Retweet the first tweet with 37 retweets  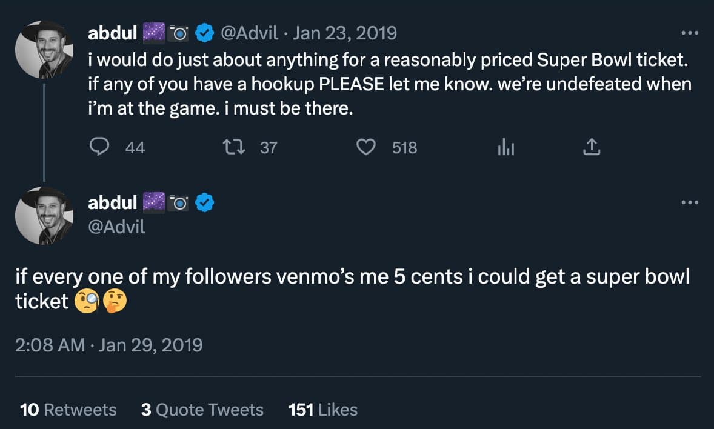click(231, 147)
